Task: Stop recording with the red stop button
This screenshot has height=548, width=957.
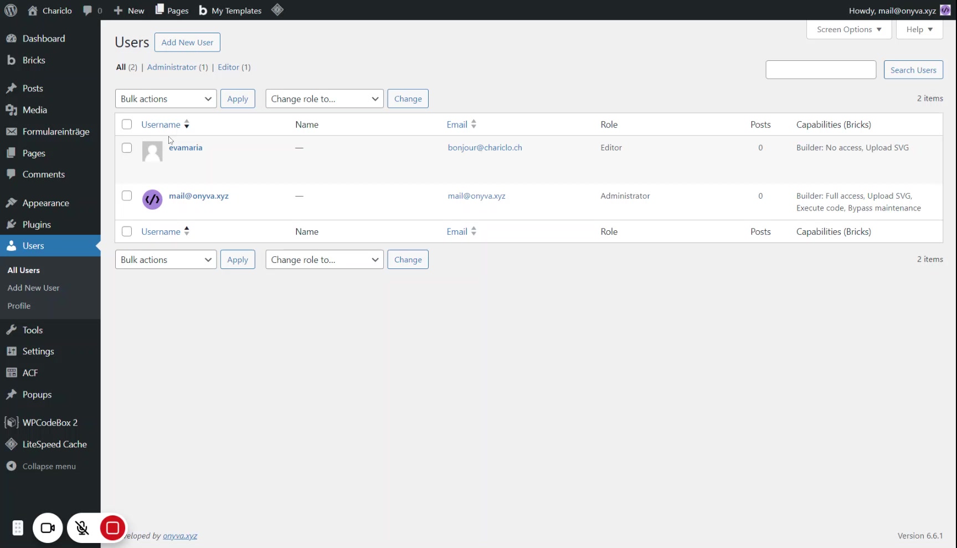Action: coord(112,528)
